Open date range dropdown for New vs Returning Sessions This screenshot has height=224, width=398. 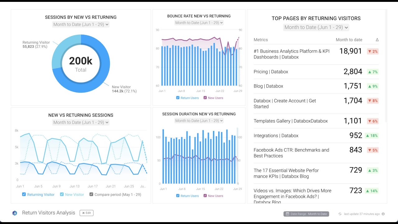click(81, 123)
